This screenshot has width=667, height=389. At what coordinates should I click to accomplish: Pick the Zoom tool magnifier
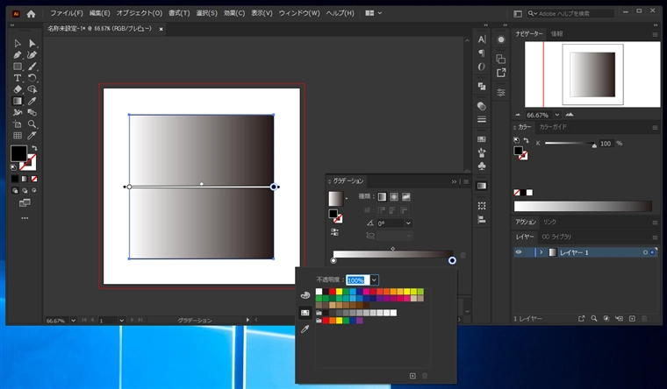32,124
